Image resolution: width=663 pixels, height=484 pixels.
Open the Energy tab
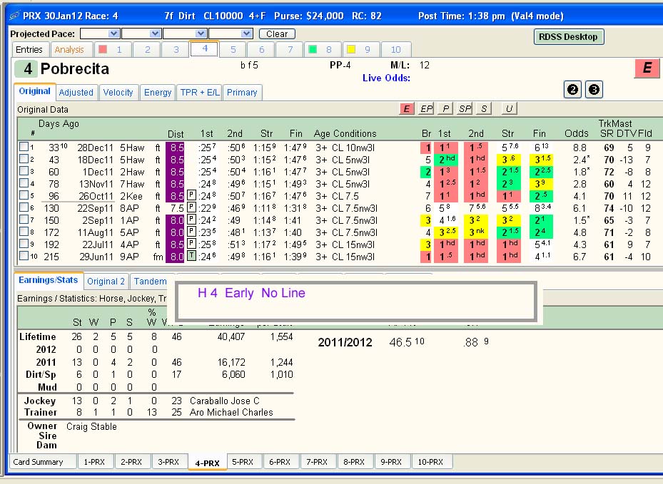158,93
